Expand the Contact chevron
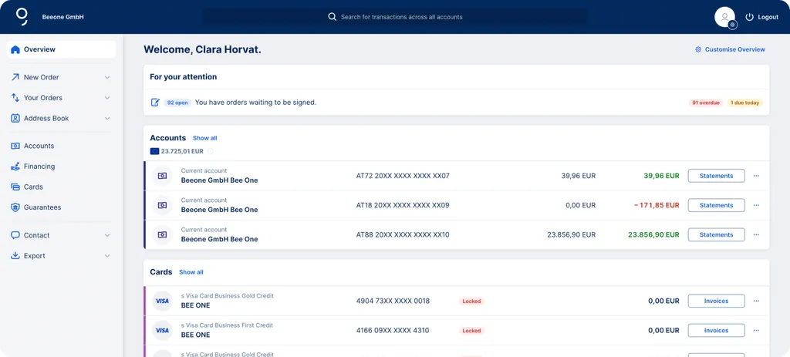The width and height of the screenshot is (790, 357). [x=107, y=235]
